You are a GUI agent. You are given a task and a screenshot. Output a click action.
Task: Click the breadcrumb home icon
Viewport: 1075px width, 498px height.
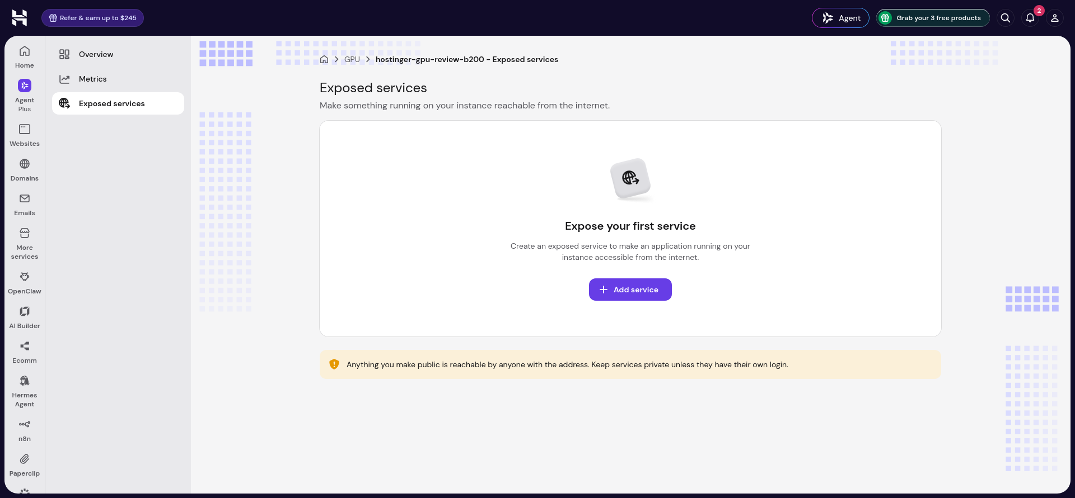[x=324, y=59]
